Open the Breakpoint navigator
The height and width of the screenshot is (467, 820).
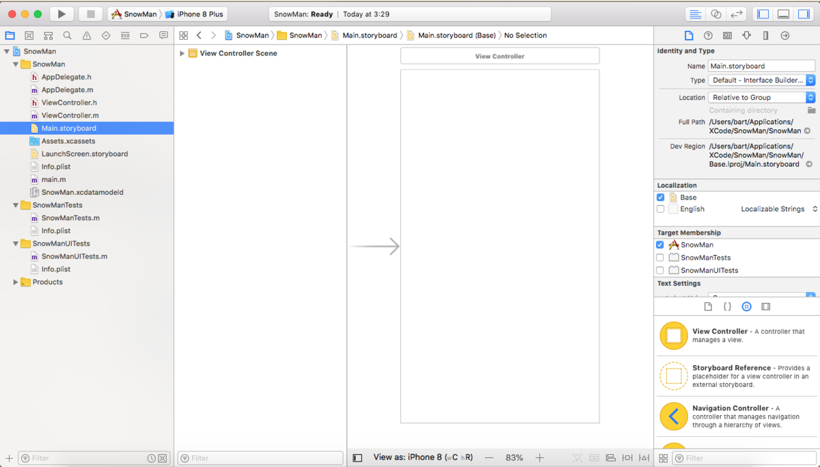[x=144, y=35]
